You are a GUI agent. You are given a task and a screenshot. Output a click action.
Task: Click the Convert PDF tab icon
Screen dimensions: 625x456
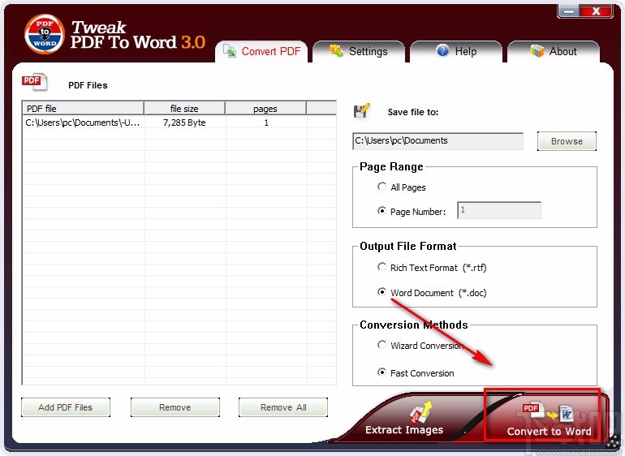[230, 51]
